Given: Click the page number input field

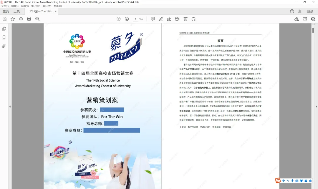Looking at the screenshot, I should coord(135,19).
